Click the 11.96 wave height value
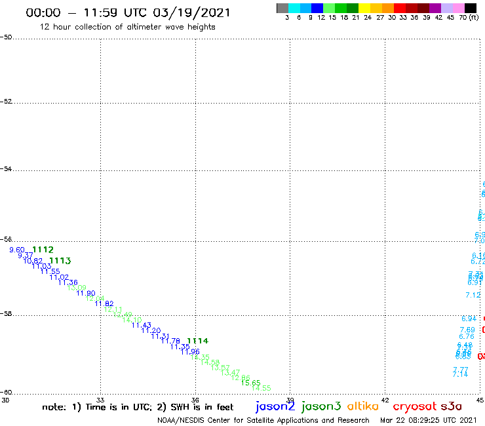Viewport: 485px width, 426px height. click(190, 352)
